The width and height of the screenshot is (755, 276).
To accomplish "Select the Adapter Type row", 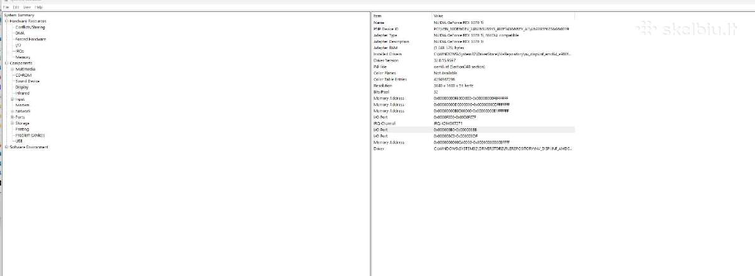I will 473,35.
